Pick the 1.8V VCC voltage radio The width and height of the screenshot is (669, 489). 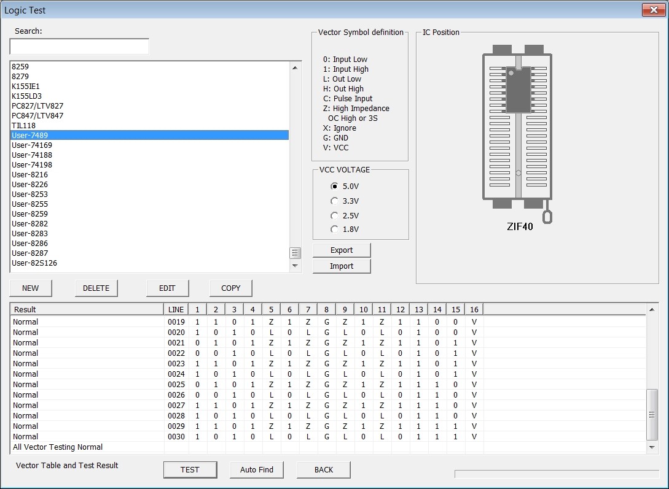point(345,229)
